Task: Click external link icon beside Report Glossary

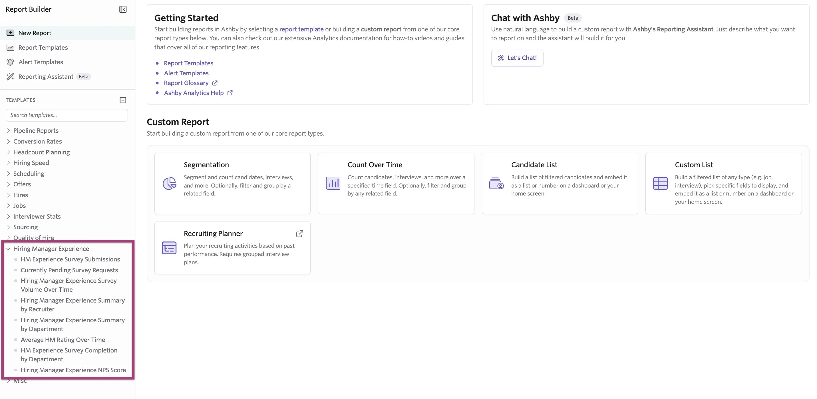Action: [x=215, y=83]
